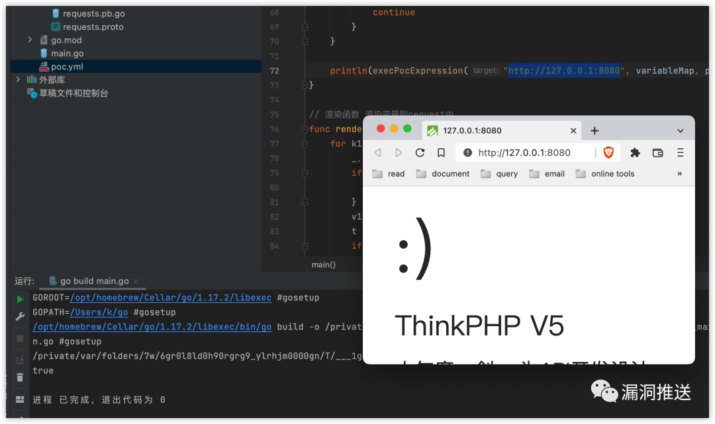Click the variableMap argument on line 72
This screenshot has width=715, height=424.
665,71
